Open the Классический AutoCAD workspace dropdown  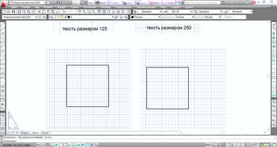[x=20, y=17]
